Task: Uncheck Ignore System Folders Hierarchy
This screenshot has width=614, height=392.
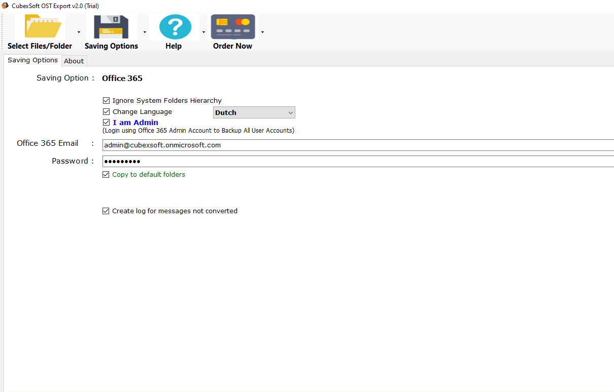Action: pos(106,101)
